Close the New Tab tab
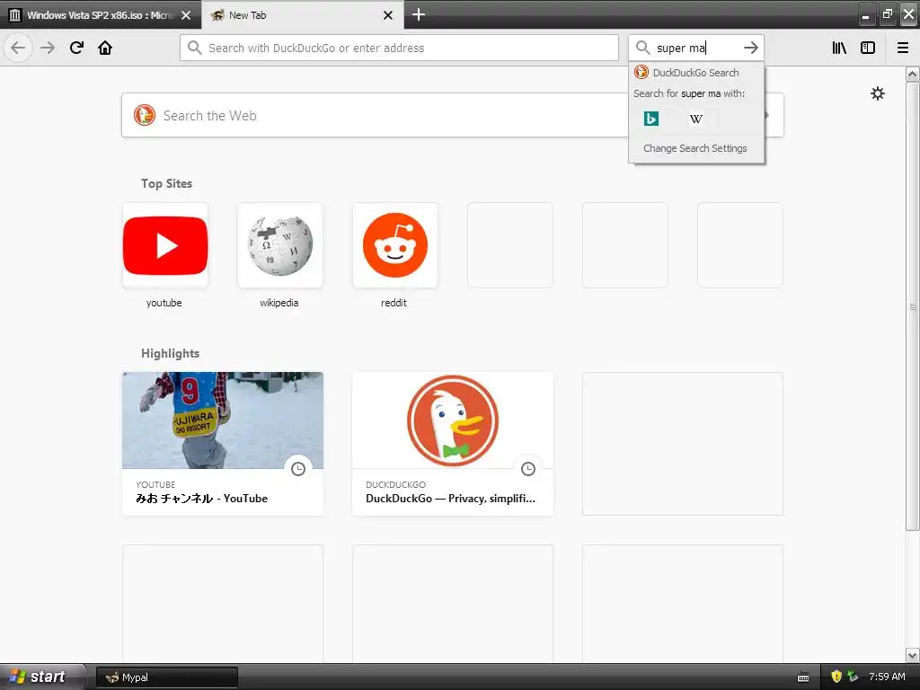This screenshot has width=920, height=690. pyautogui.click(x=388, y=15)
